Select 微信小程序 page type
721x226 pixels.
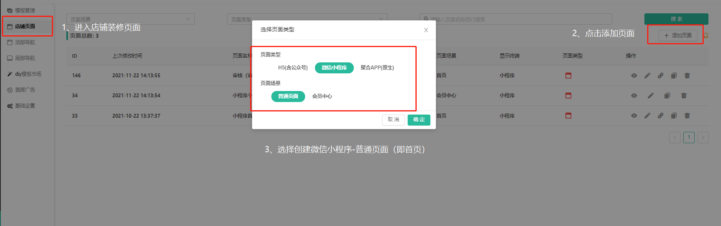[x=334, y=68]
